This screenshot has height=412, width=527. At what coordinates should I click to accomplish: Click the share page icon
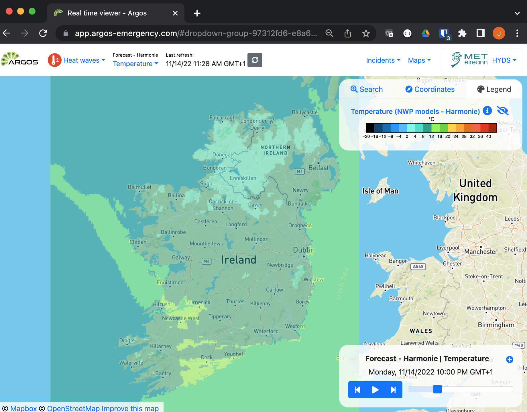pos(348,33)
